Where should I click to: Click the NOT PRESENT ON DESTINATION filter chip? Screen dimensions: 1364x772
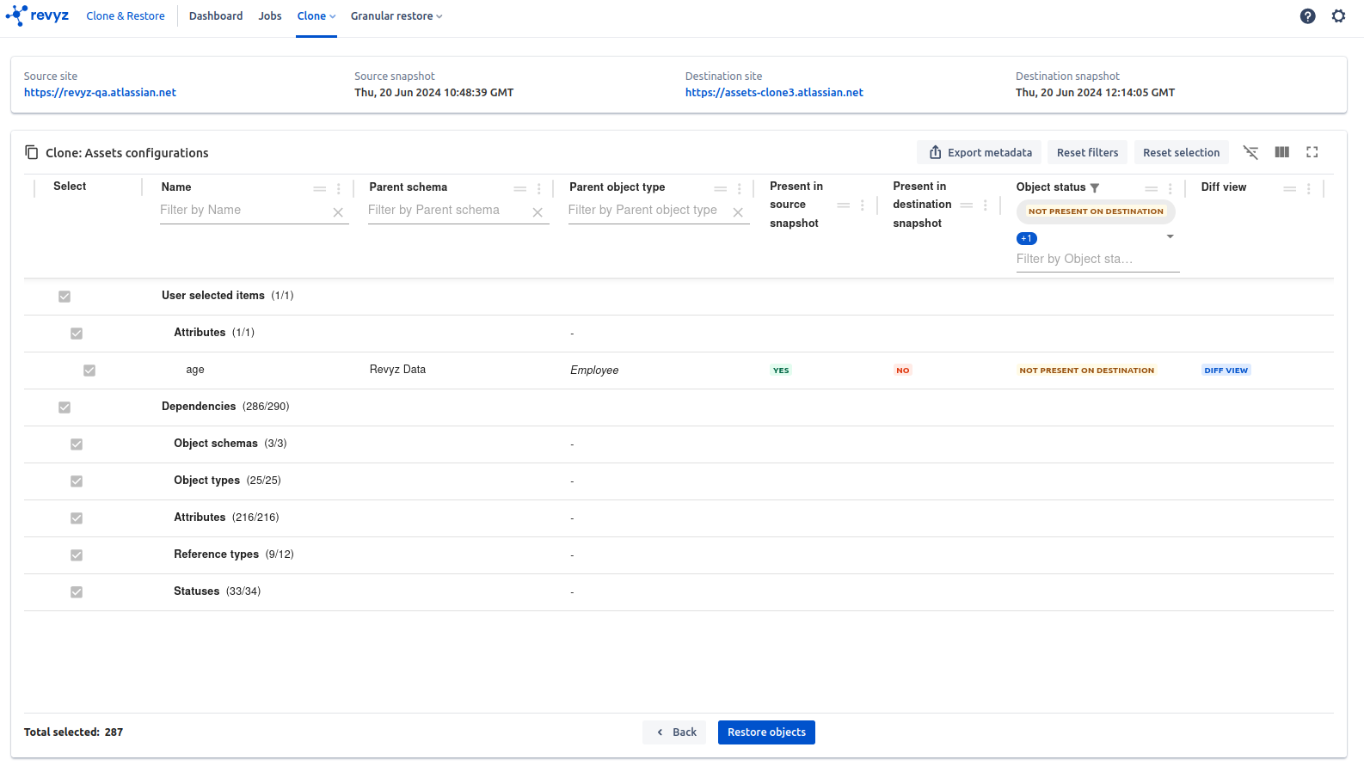1096,211
